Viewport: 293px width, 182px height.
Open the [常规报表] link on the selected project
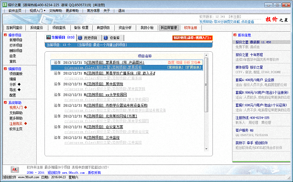point(175,67)
